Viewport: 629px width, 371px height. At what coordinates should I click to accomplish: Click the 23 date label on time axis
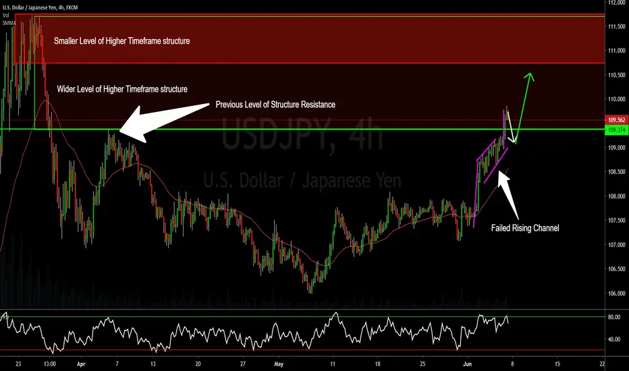(x=18, y=364)
